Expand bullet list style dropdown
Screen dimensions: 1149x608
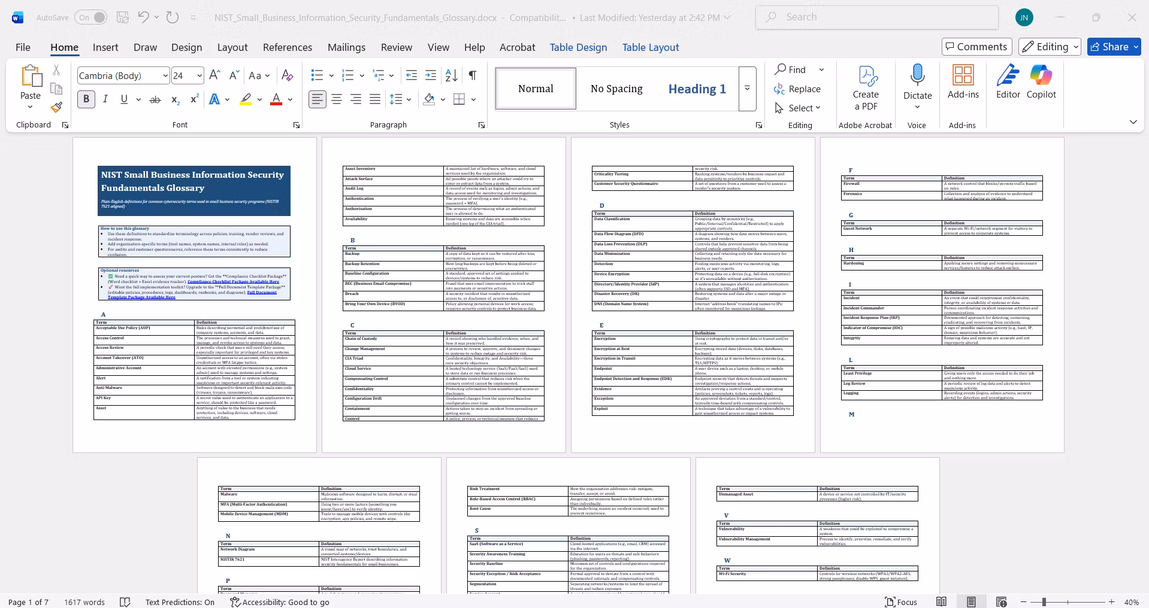331,75
